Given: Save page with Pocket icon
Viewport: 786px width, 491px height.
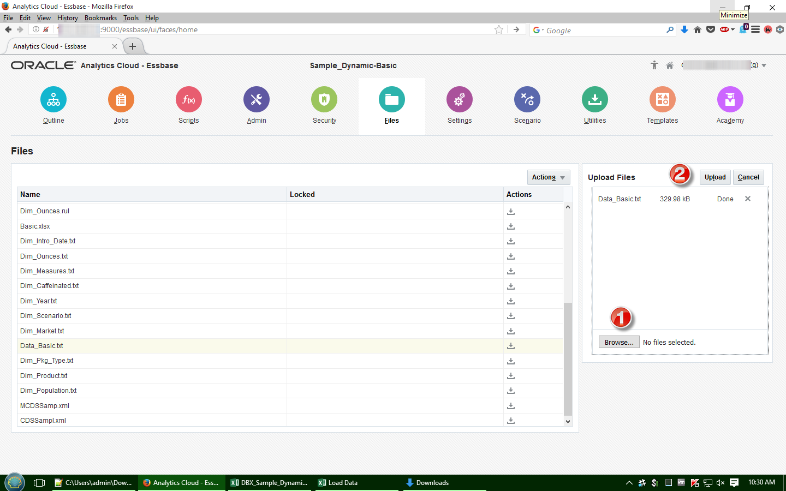Looking at the screenshot, I should tap(711, 29).
